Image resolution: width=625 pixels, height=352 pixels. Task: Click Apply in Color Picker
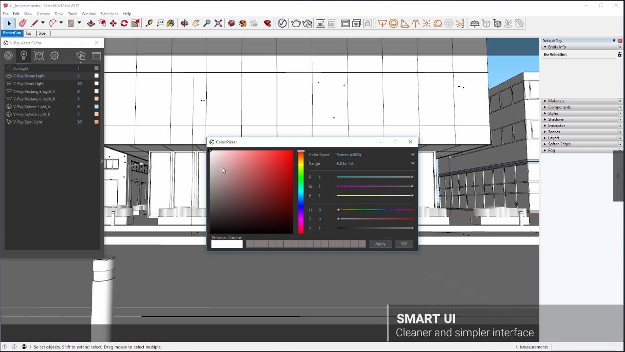(380, 244)
